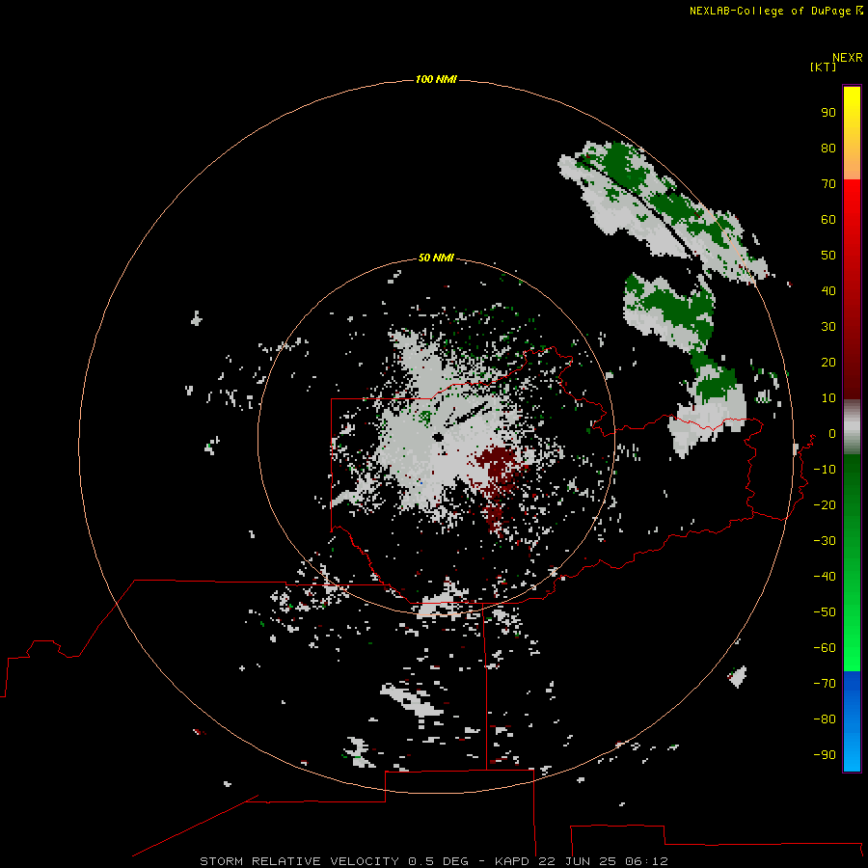Click the 80 knot scale label
This screenshot has width=868, height=868.
click(828, 149)
